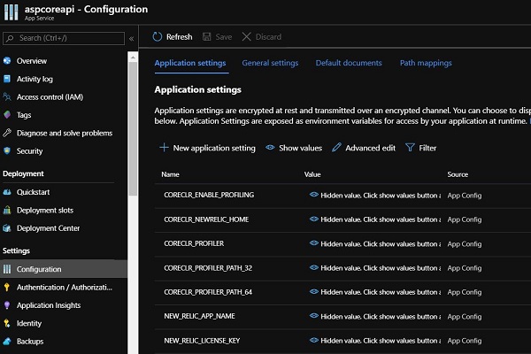Reveal value of CORECLR_NEWRELIC_HOME via eye icon
The height and width of the screenshot is (354, 531).
coord(314,219)
